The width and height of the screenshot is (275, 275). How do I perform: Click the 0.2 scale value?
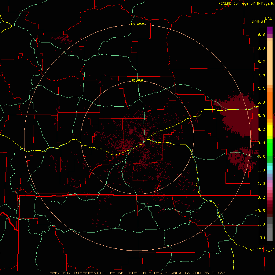261,197
